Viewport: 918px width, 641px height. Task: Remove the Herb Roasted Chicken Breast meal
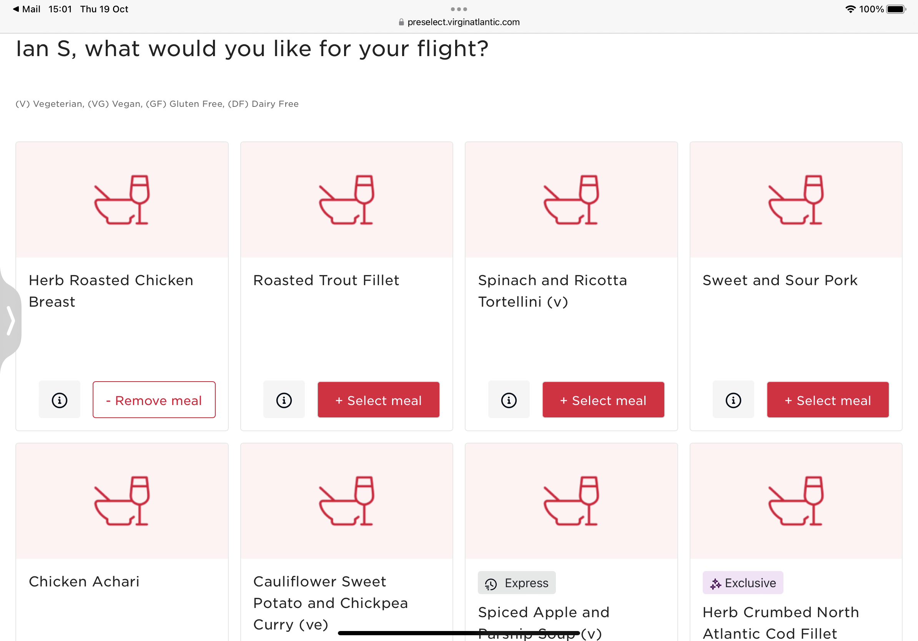(x=154, y=400)
